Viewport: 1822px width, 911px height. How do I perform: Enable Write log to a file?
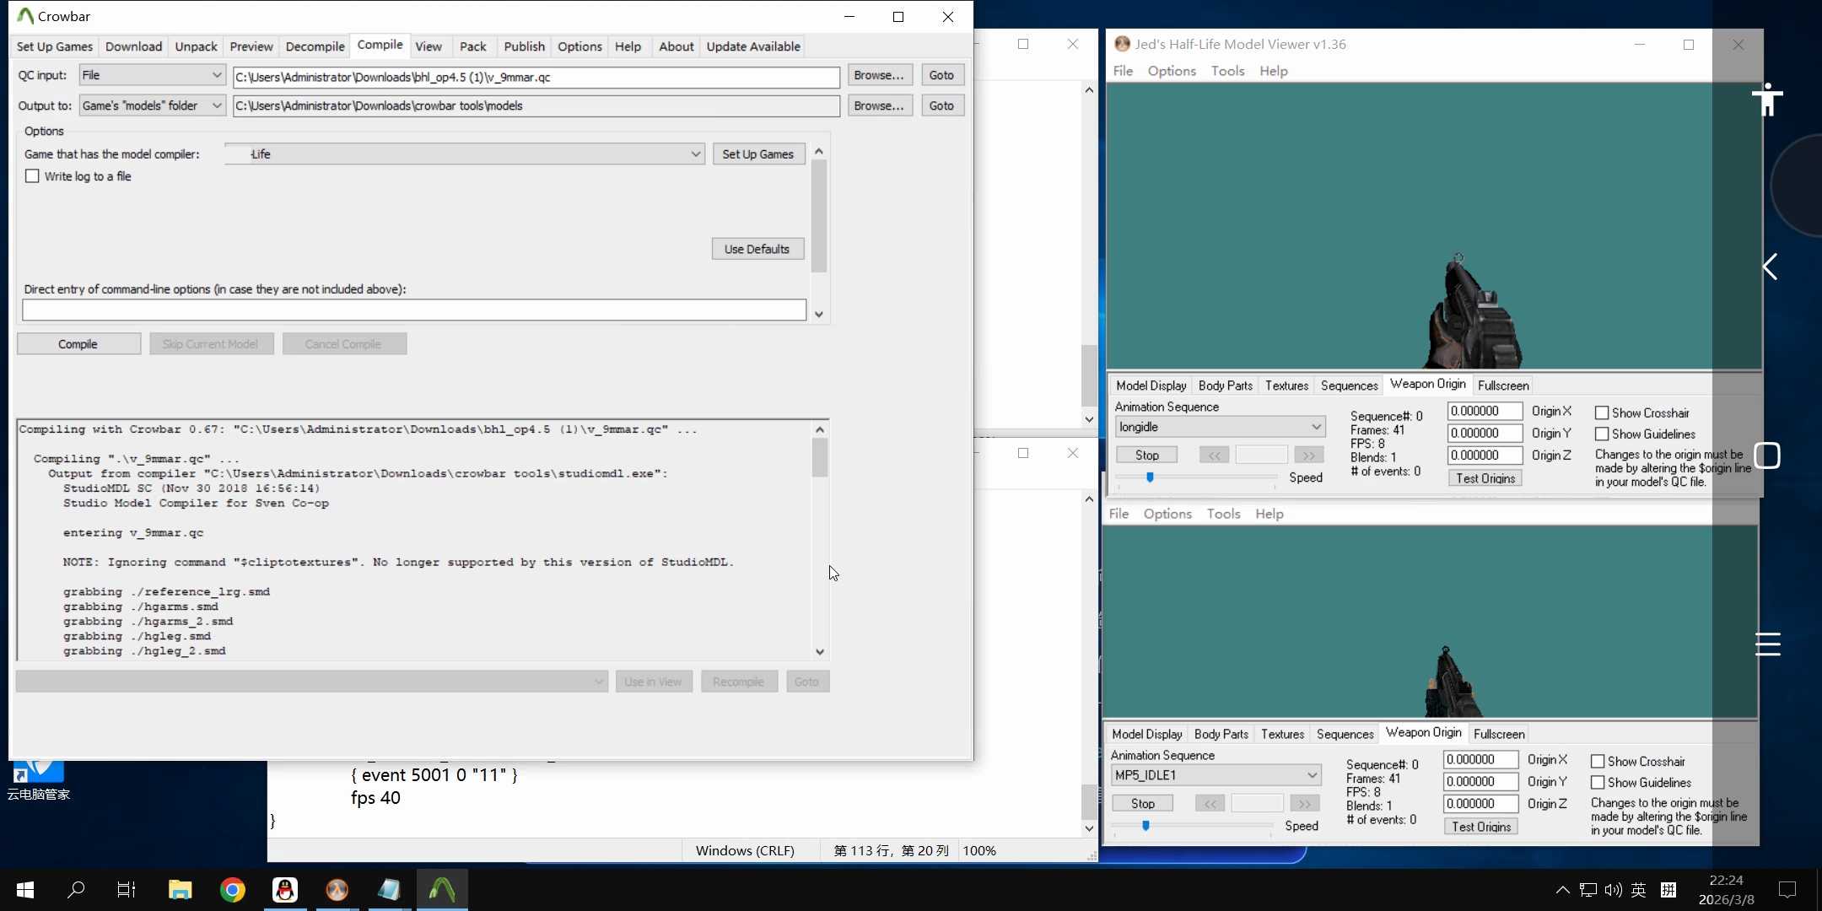33,176
